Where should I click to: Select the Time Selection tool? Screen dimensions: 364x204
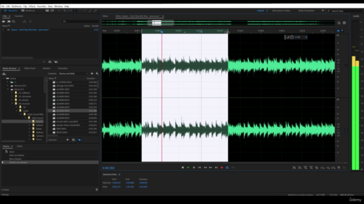point(75,11)
